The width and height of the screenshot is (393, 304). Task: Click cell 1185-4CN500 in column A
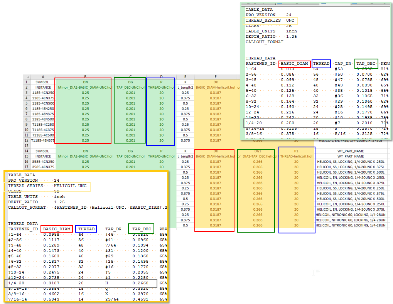(x=43, y=103)
